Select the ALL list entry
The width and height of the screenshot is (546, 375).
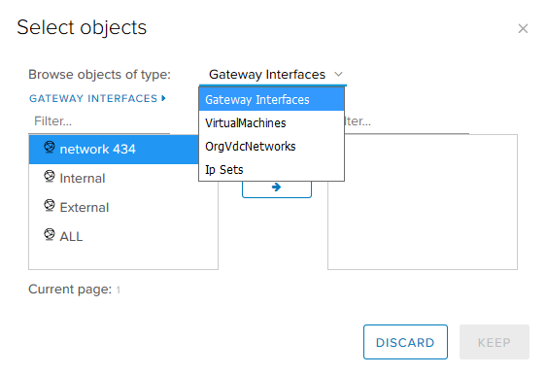tap(123, 236)
